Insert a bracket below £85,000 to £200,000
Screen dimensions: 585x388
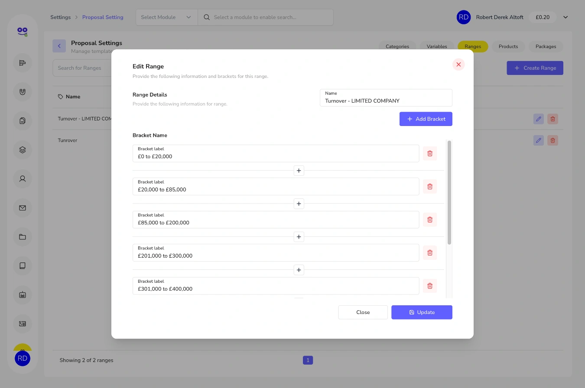(x=299, y=237)
